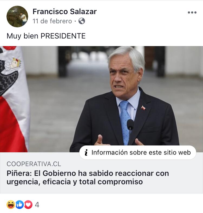Open the Piñera headline article link
This screenshot has width=203, height=213.
click(x=88, y=177)
